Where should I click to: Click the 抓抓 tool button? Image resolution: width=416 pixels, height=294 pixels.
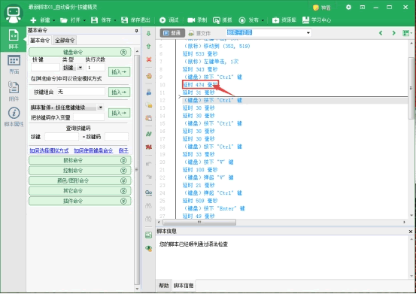[223, 20]
